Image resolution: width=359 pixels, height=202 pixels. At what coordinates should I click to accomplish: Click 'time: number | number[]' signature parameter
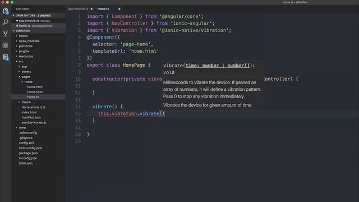pyautogui.click(x=217, y=66)
